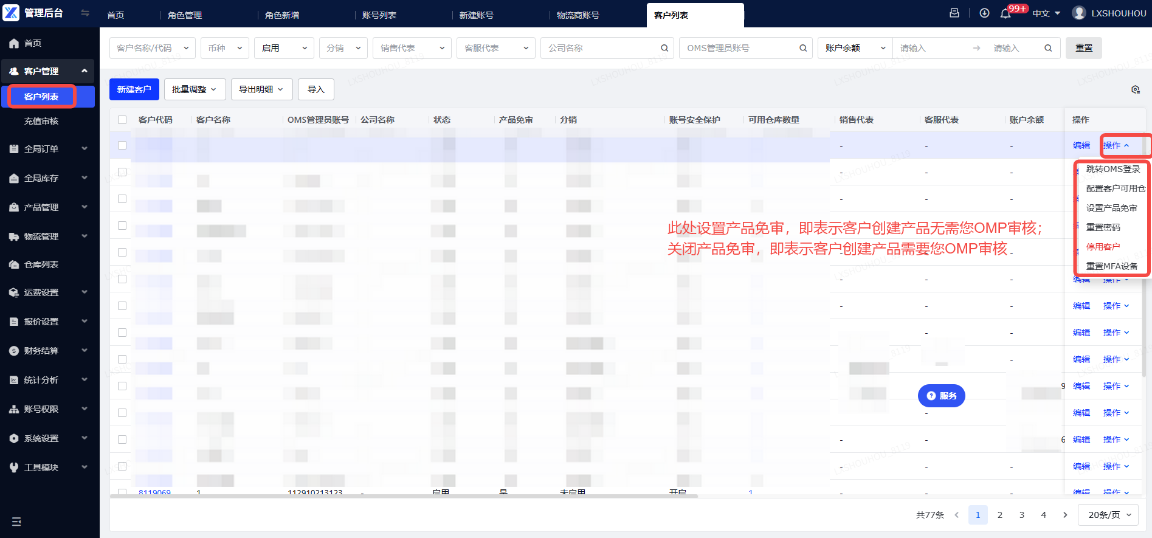Click the 全局订单 sidebar icon
Image resolution: width=1152 pixels, height=538 pixels.
coord(14,149)
